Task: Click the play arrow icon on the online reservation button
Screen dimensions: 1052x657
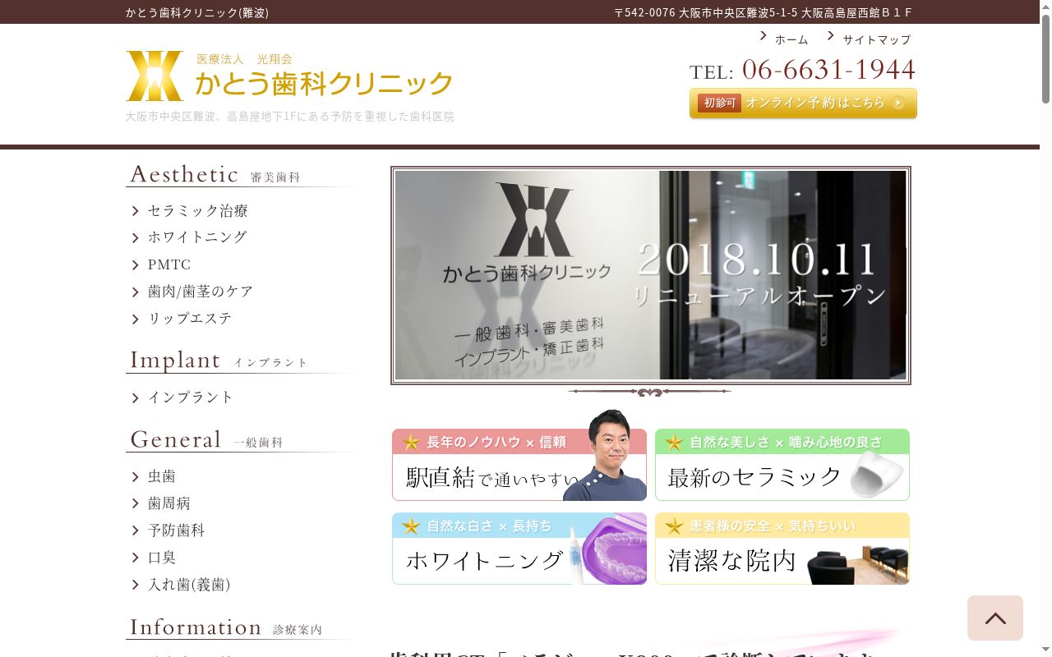Action: [898, 103]
